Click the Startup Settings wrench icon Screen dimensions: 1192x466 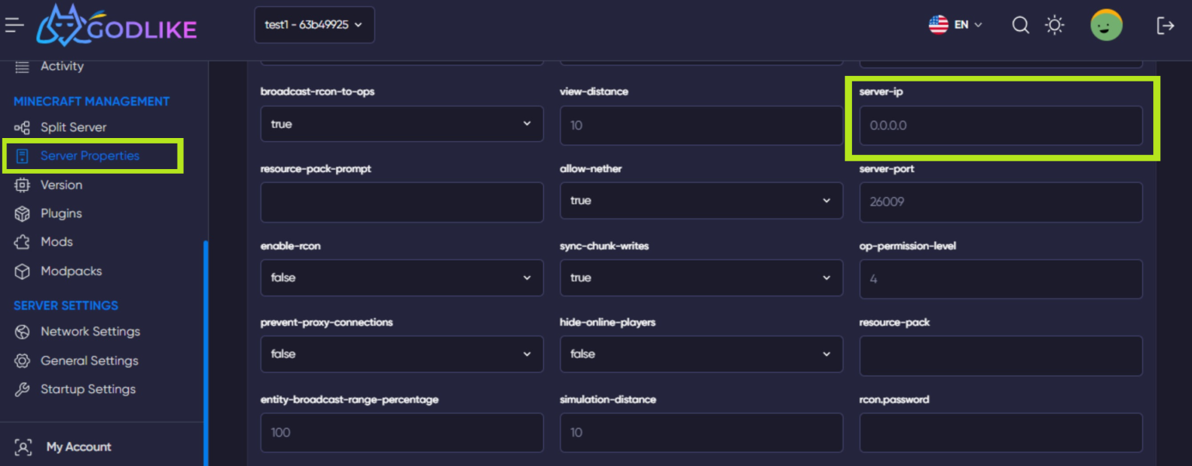pos(23,389)
